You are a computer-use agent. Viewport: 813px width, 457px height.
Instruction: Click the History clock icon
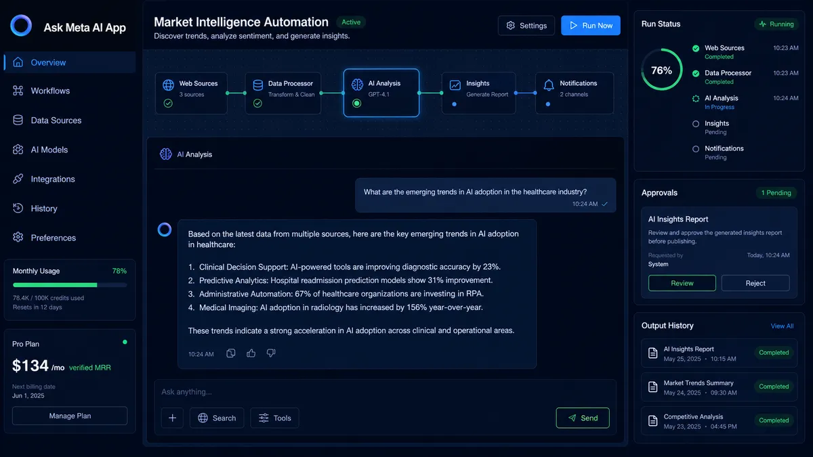pos(18,209)
